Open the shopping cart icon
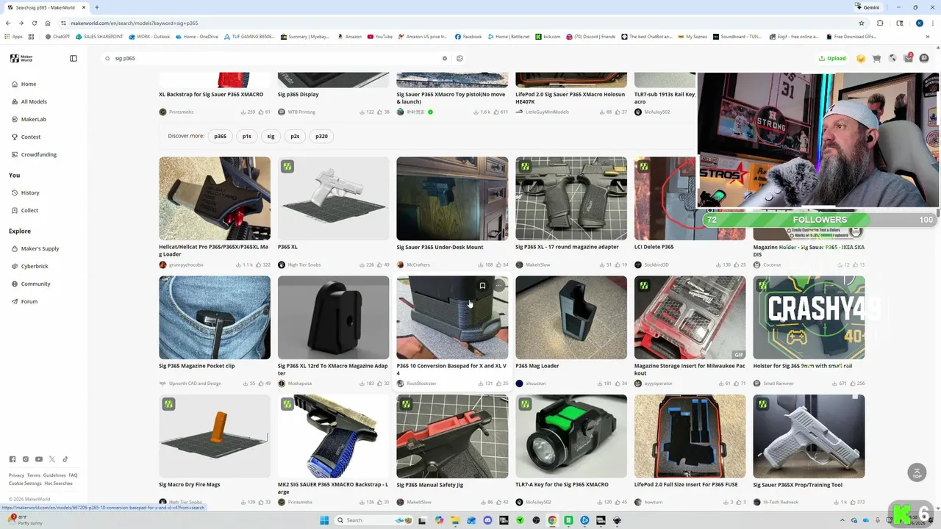This screenshot has height=529, width=941. (876, 58)
